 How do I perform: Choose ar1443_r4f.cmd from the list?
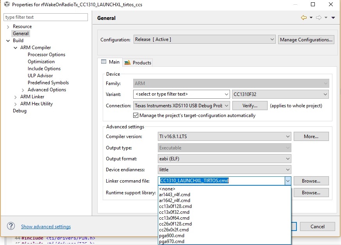225,195
